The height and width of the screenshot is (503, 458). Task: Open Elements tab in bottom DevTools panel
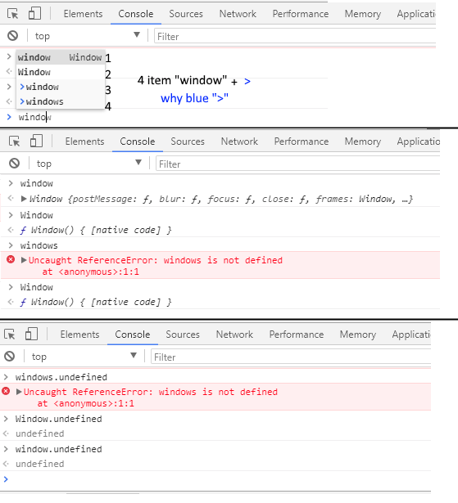79,335
